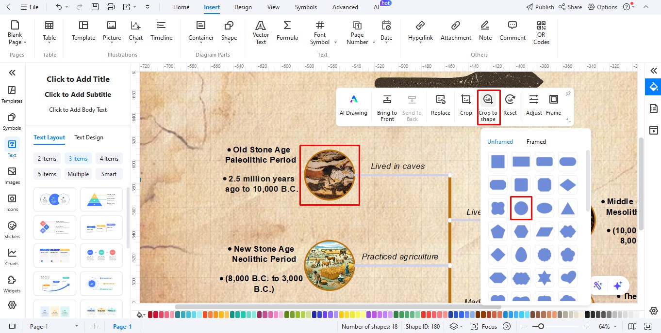Pick a red swatch from the bottom color bar
Screen dimensions: 661x333
click(151, 314)
